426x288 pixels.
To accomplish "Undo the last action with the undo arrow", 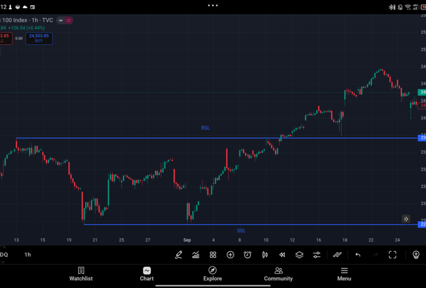I will pos(358,254).
